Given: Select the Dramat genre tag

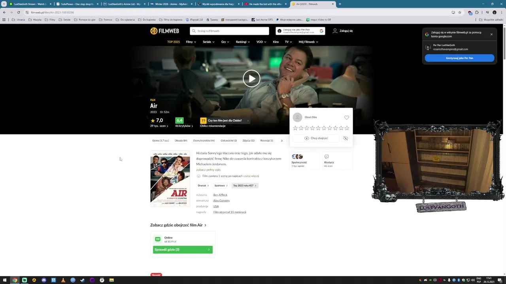Looking at the screenshot, I should coord(203,185).
